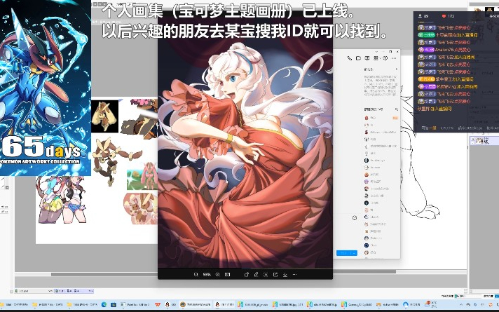Select the two-girls reference illustration

click(x=62, y=199)
